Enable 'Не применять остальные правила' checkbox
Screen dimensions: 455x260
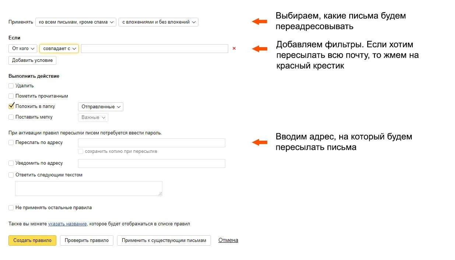[11, 208]
